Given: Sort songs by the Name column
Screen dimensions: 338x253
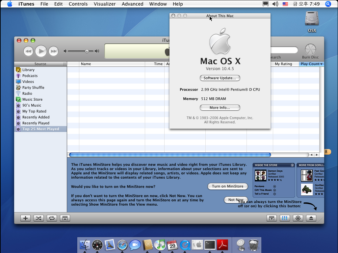Looking at the screenshot, I should coord(112,64).
